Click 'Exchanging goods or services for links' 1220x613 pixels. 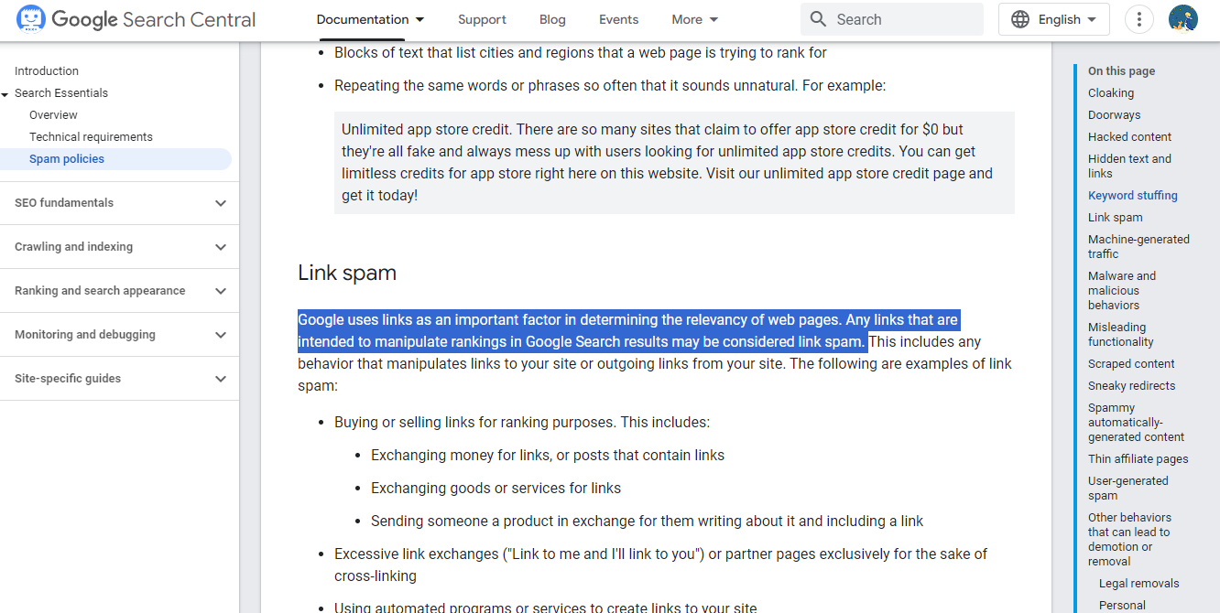pos(496,489)
